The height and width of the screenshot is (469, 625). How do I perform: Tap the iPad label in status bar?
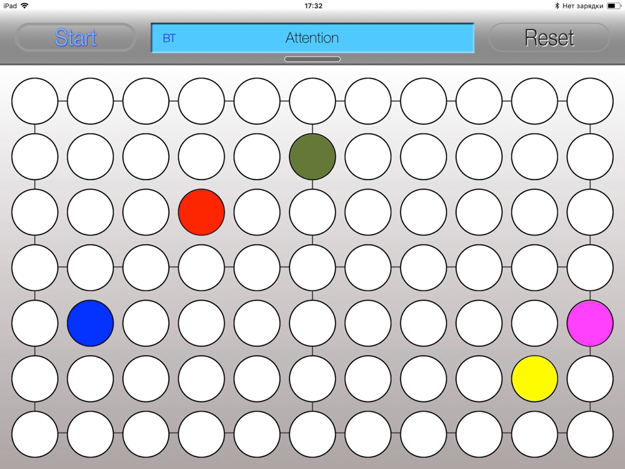[x=10, y=6]
